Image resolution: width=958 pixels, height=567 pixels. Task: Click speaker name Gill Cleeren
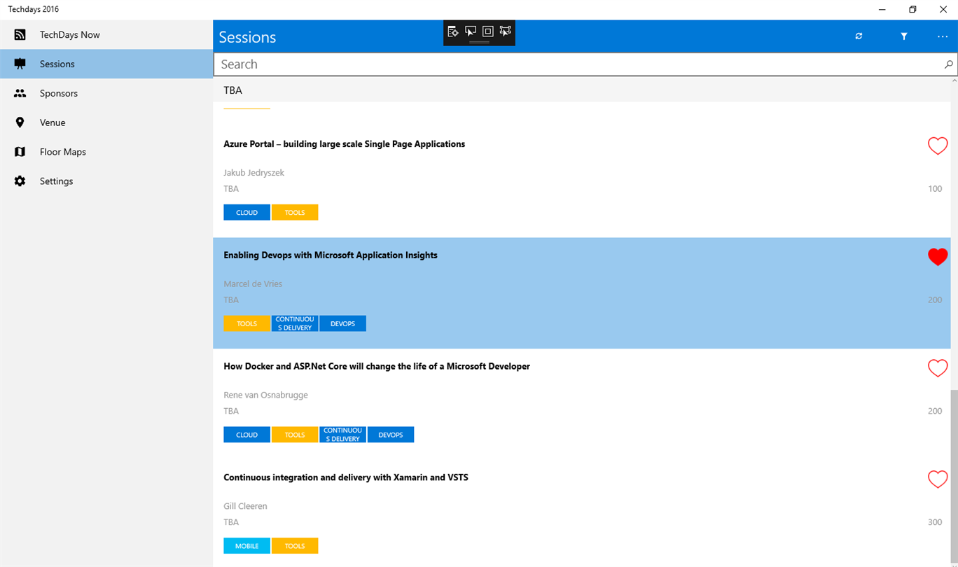pos(245,507)
